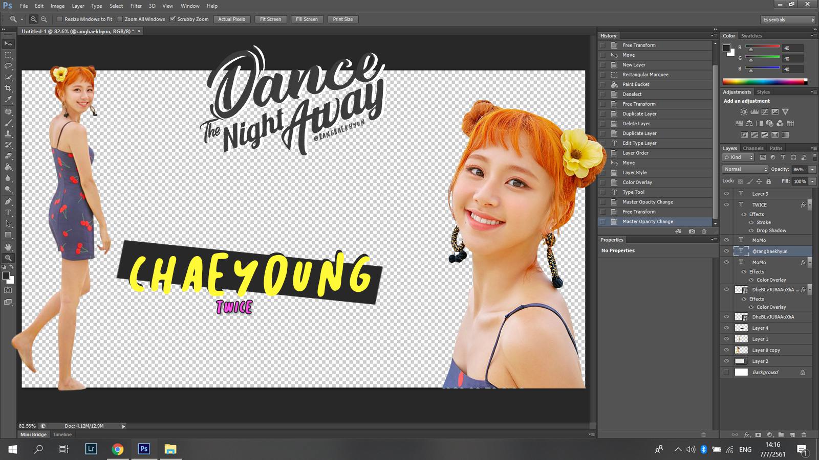Click the Fit Screen button
This screenshot has height=460, width=819.
tap(270, 19)
